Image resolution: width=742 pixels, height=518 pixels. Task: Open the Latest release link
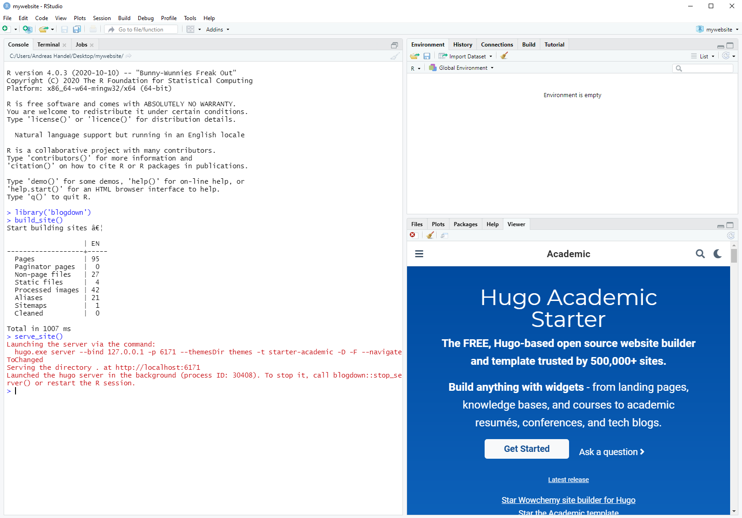coord(569,480)
